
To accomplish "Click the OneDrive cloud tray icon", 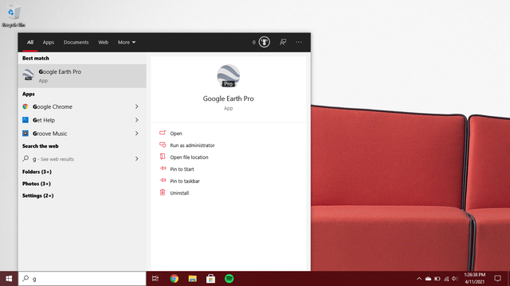I will click(428, 279).
